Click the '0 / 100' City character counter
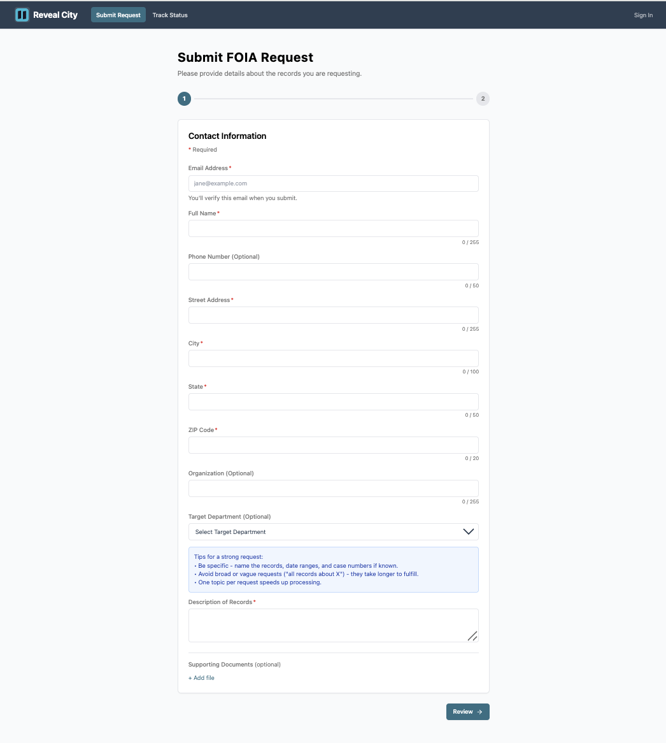 (x=471, y=372)
